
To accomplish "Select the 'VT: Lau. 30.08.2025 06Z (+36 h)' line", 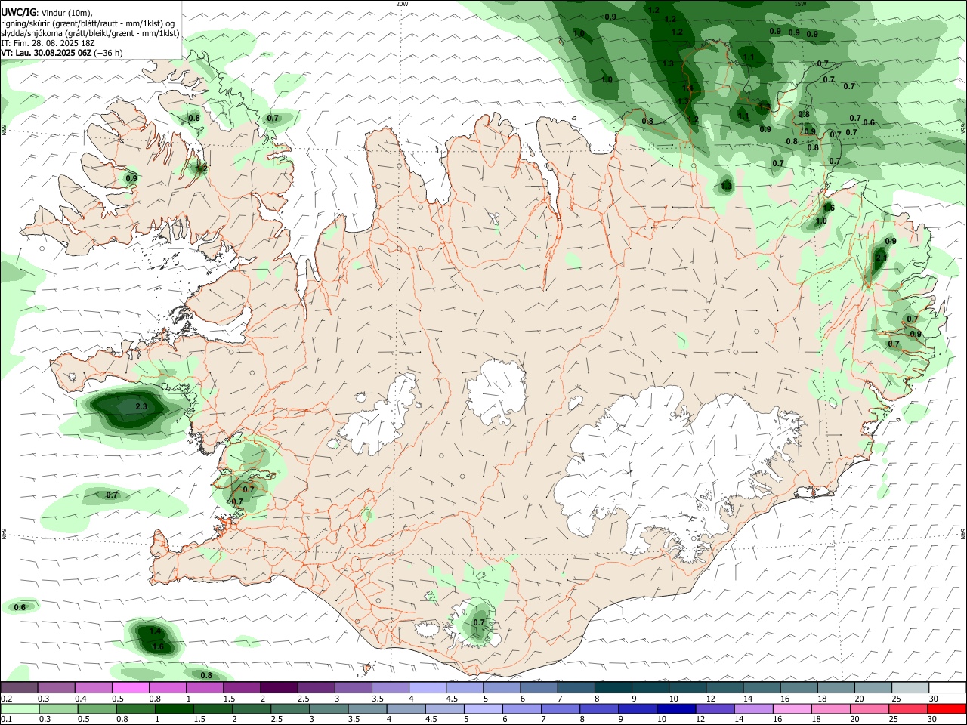I will coord(62,53).
